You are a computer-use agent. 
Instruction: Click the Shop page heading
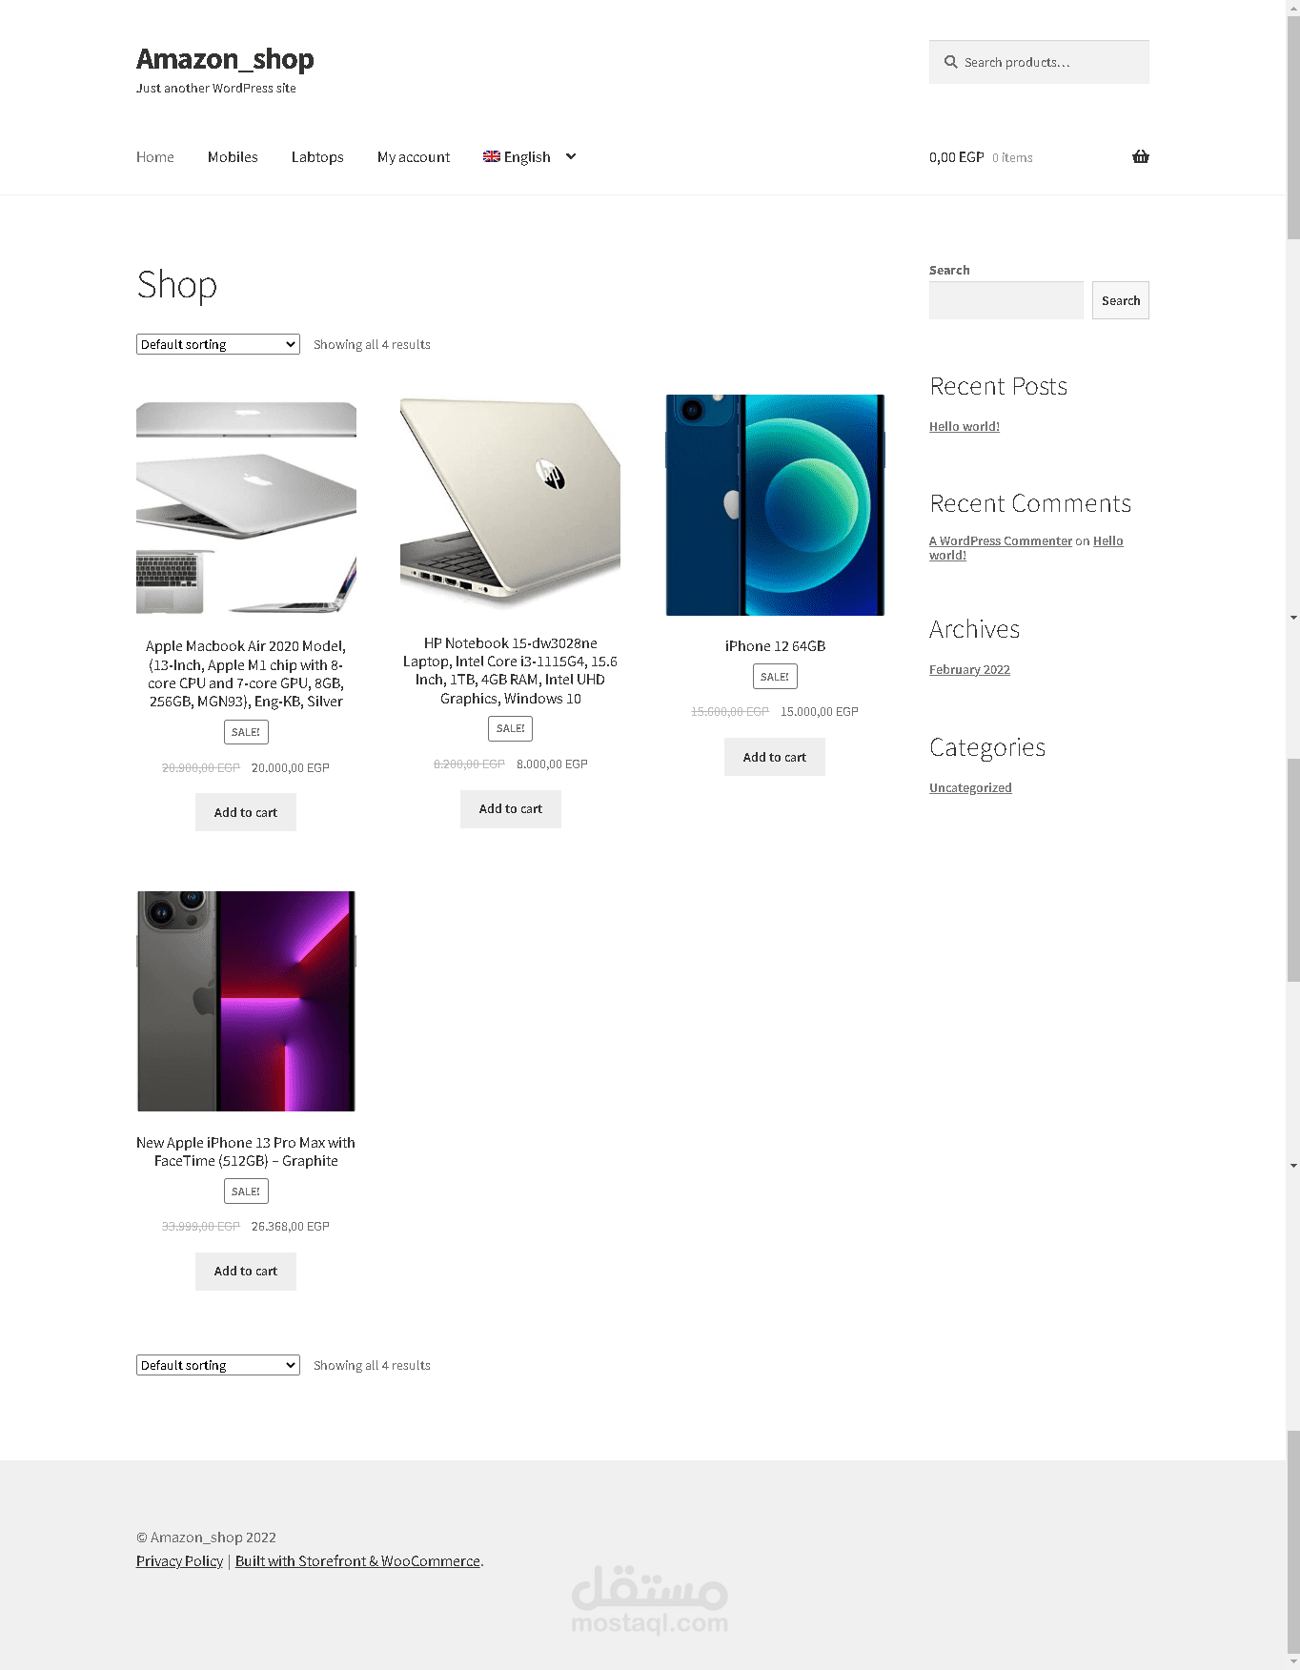(177, 284)
